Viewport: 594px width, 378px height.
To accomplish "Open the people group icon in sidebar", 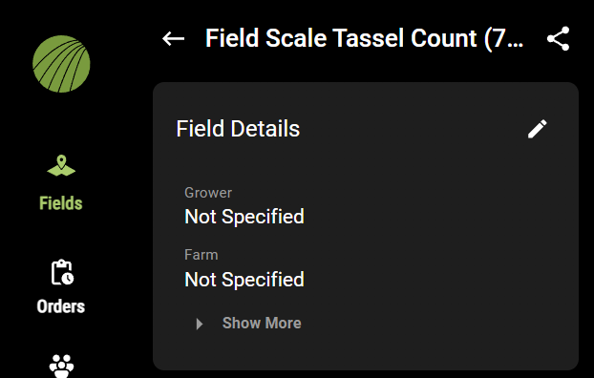I will click(x=61, y=366).
